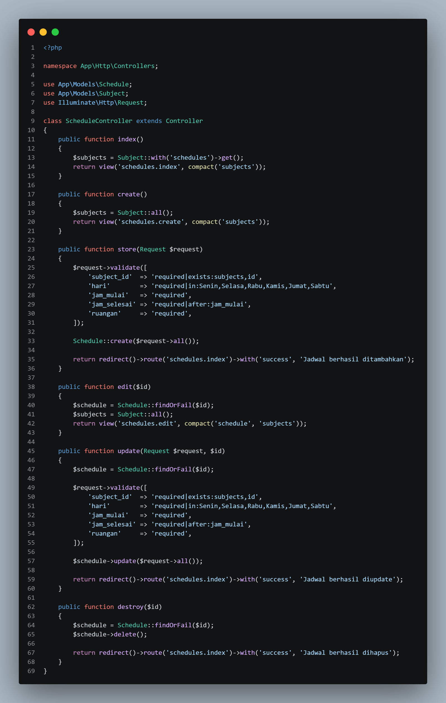Click the 'create()' function name on line 17

(x=132, y=194)
